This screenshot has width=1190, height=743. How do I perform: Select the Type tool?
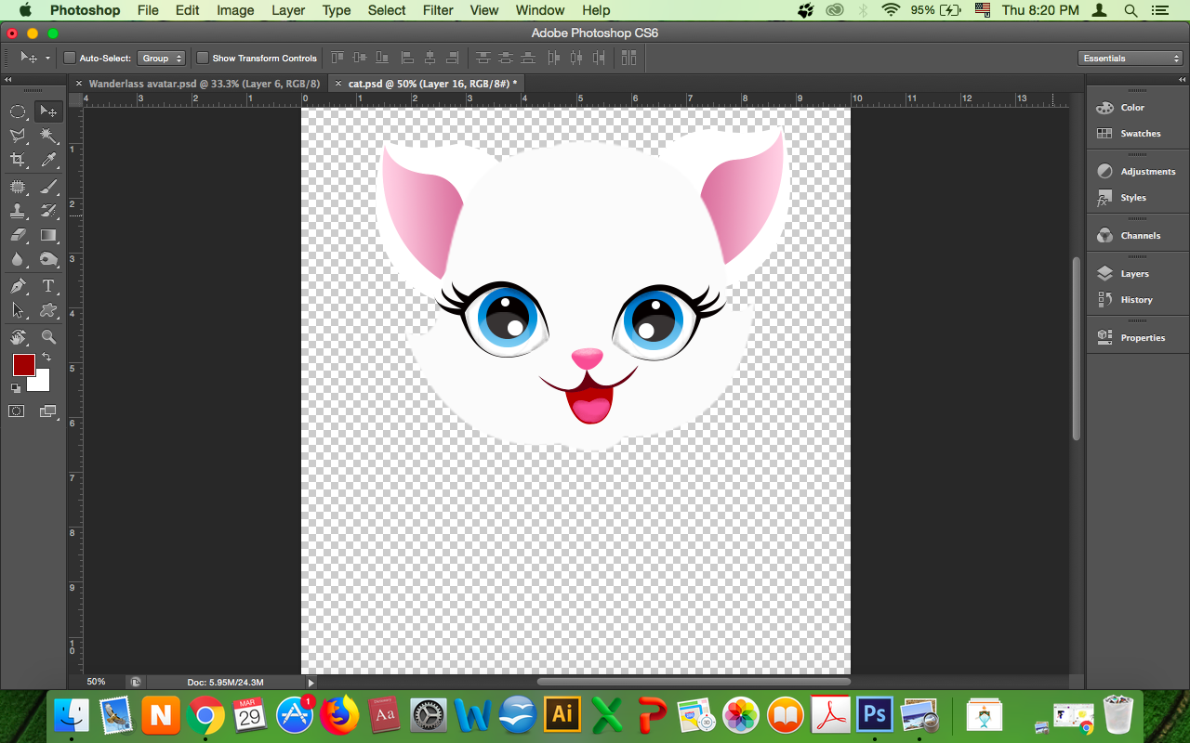[x=48, y=286]
